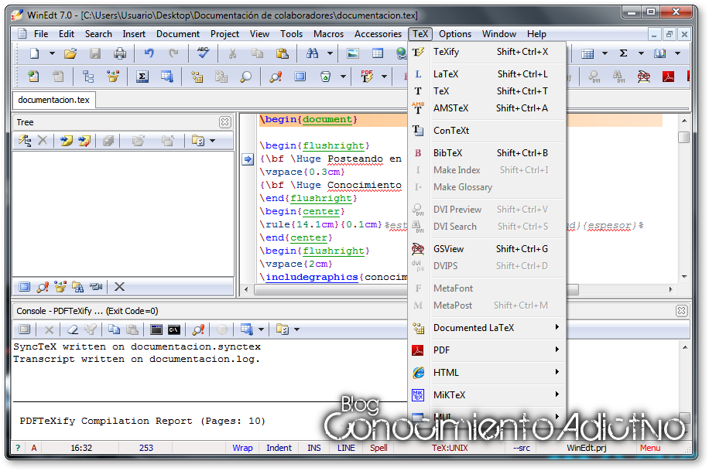The width and height of the screenshot is (709, 471).
Task: Click the eraser clear icon in console toolbar
Action: click(72, 329)
